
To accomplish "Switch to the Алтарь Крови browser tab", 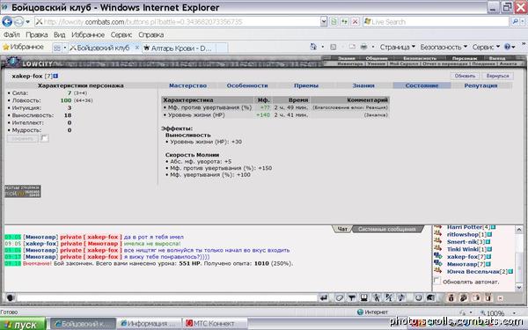I will pos(180,48).
